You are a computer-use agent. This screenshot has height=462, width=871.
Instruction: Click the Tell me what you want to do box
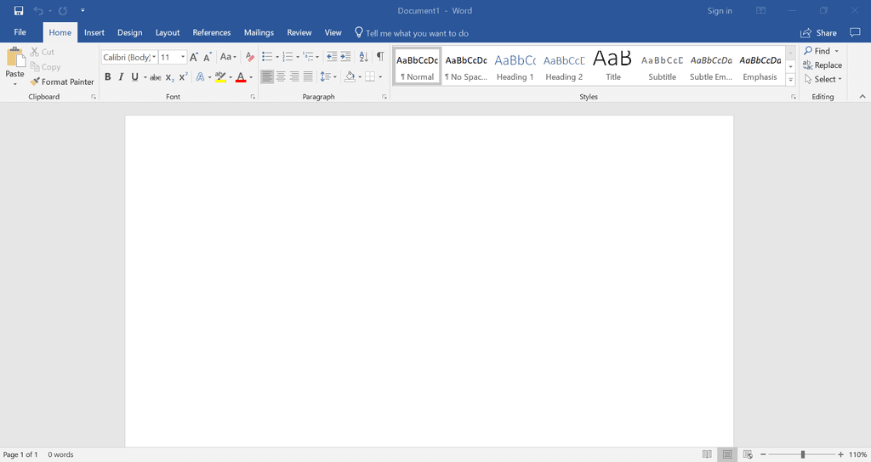pyautogui.click(x=417, y=33)
